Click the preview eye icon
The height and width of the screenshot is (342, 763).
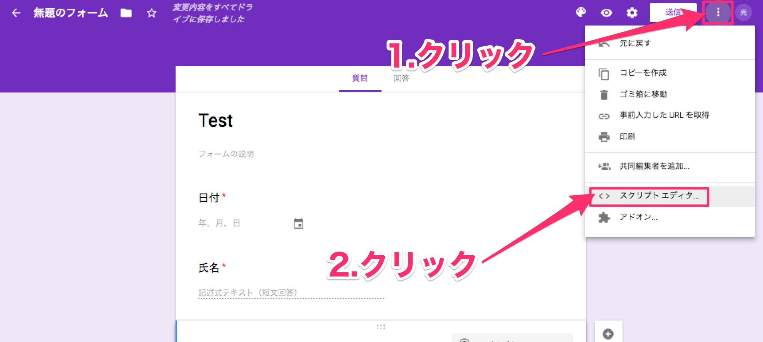607,13
